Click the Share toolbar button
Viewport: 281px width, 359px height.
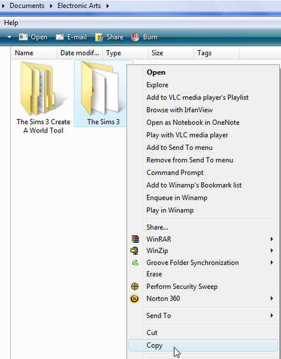point(110,37)
